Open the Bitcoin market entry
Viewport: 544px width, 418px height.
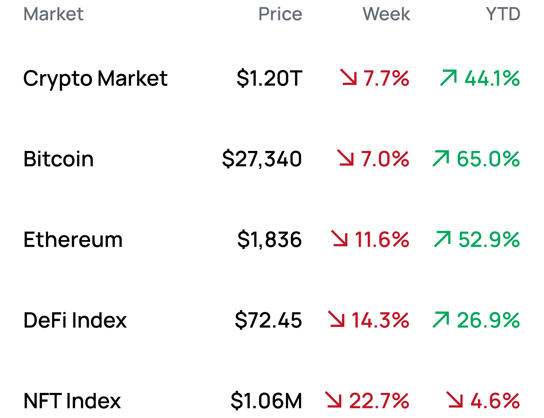point(58,159)
